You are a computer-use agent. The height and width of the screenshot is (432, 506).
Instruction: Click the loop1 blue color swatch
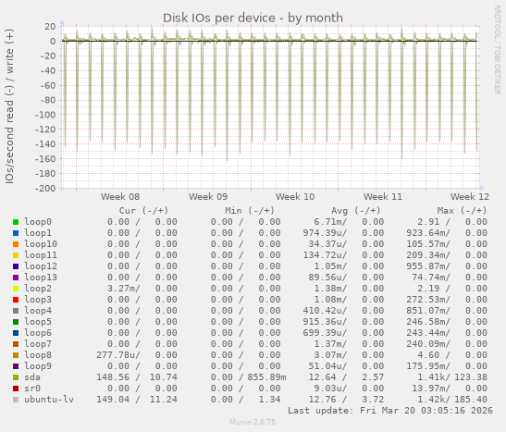[x=16, y=233]
